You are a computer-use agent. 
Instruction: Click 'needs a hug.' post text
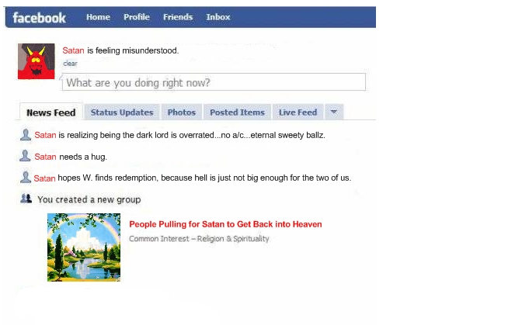(x=83, y=157)
